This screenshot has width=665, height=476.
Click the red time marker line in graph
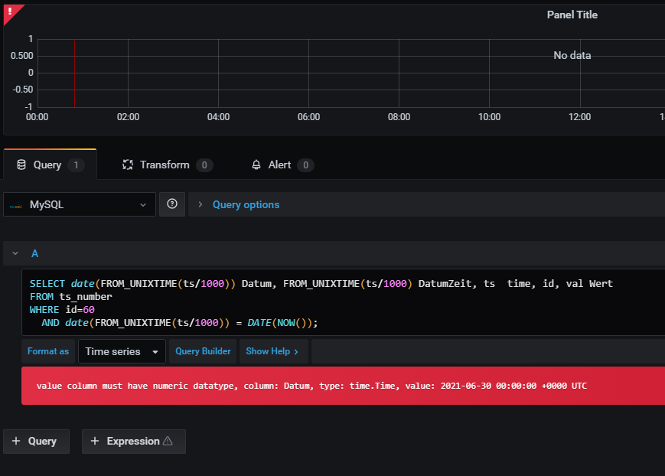tap(75, 73)
